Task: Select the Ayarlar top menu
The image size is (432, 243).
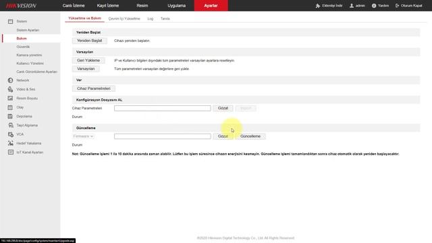Action: (211, 5)
